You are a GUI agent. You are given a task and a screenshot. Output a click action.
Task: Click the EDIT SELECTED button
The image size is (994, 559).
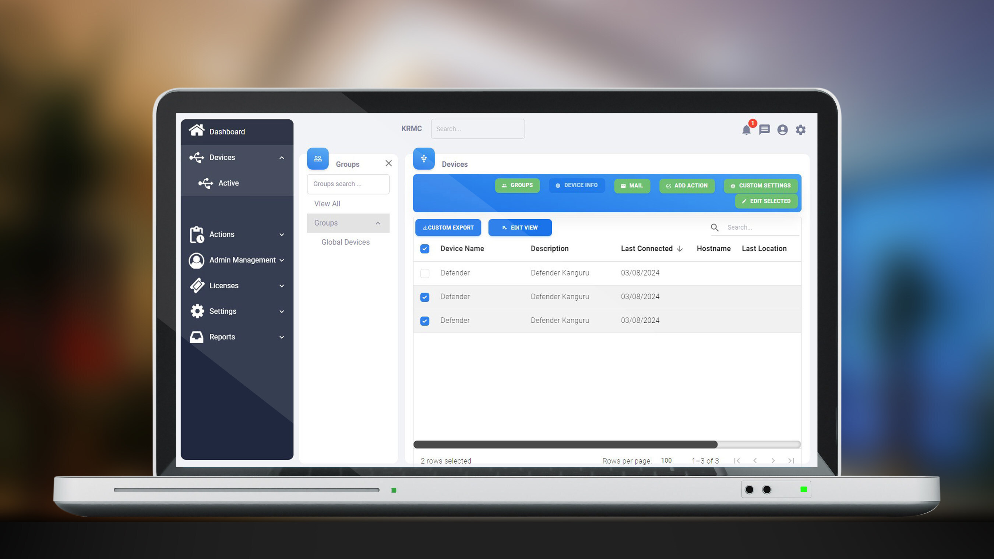pos(766,201)
